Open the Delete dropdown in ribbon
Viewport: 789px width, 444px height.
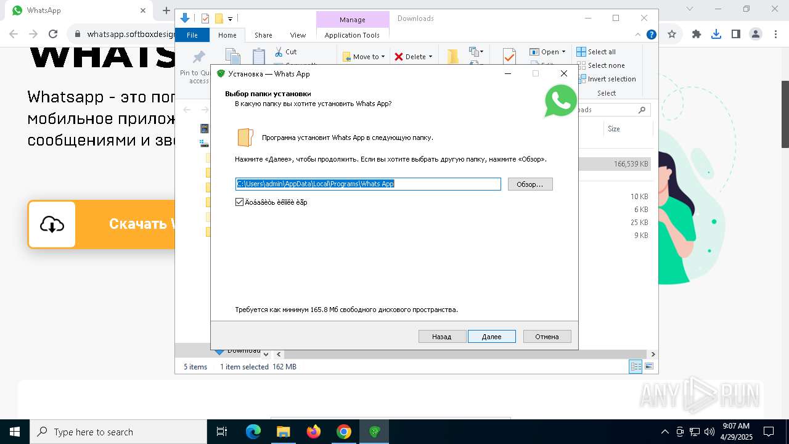414,57
